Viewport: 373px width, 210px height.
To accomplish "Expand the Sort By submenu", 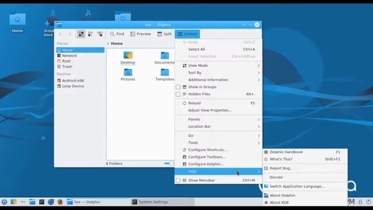I will pos(219,72).
